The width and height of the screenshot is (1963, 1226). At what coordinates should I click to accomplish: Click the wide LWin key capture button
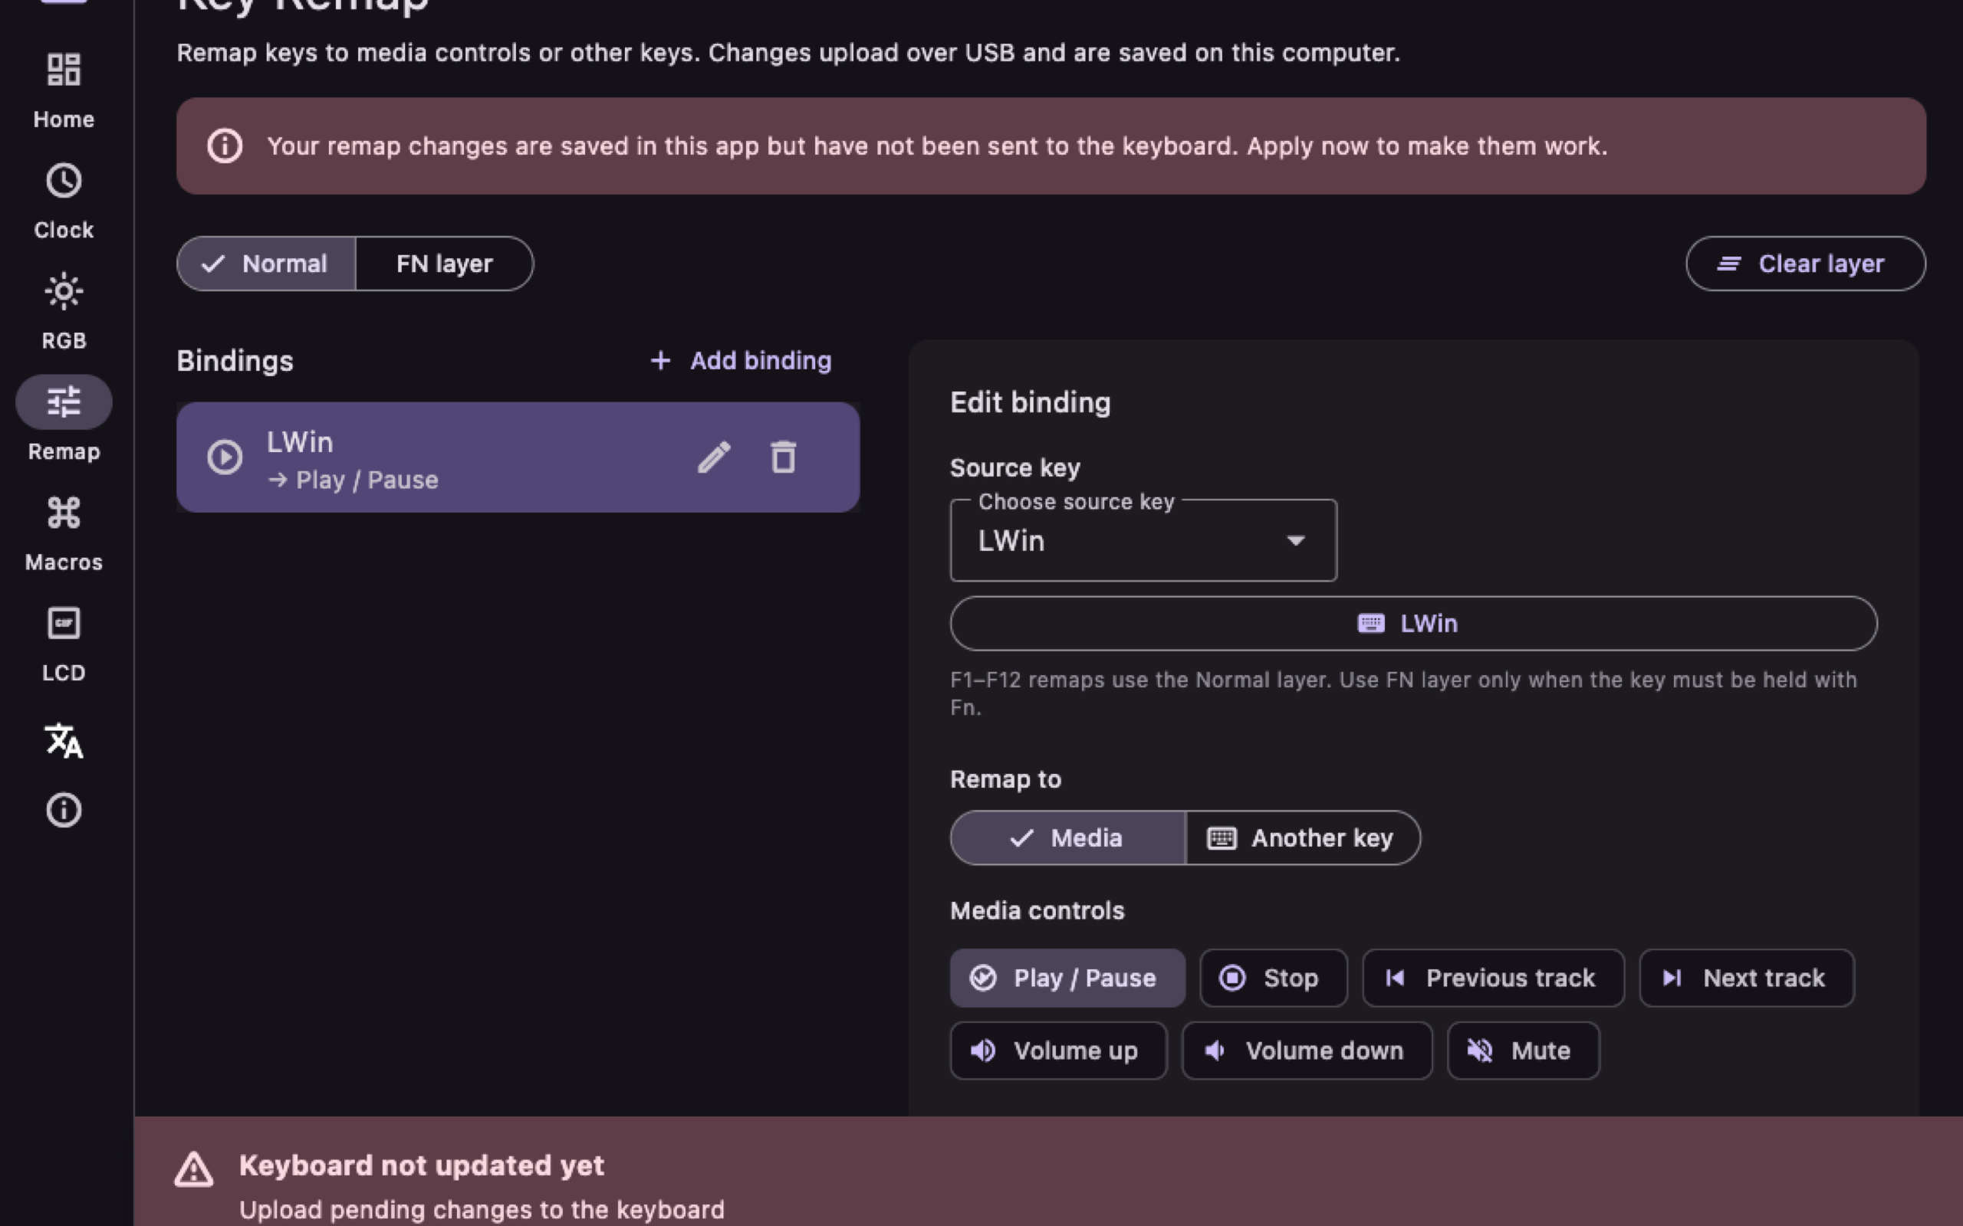(x=1413, y=624)
